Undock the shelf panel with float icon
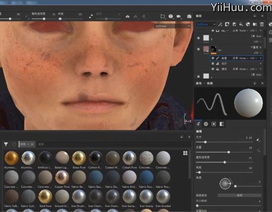 point(182,137)
